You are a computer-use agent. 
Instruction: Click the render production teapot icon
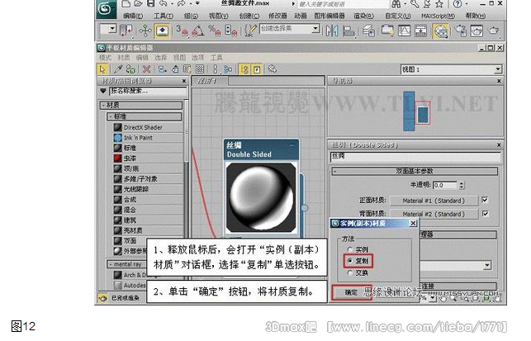[x=493, y=31]
